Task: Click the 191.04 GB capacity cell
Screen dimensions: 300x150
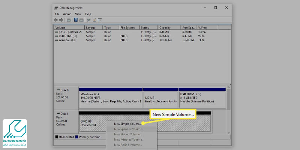Action: [x=165, y=40]
